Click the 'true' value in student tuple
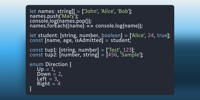This screenshot has width=200, height=100. pos(162,35)
